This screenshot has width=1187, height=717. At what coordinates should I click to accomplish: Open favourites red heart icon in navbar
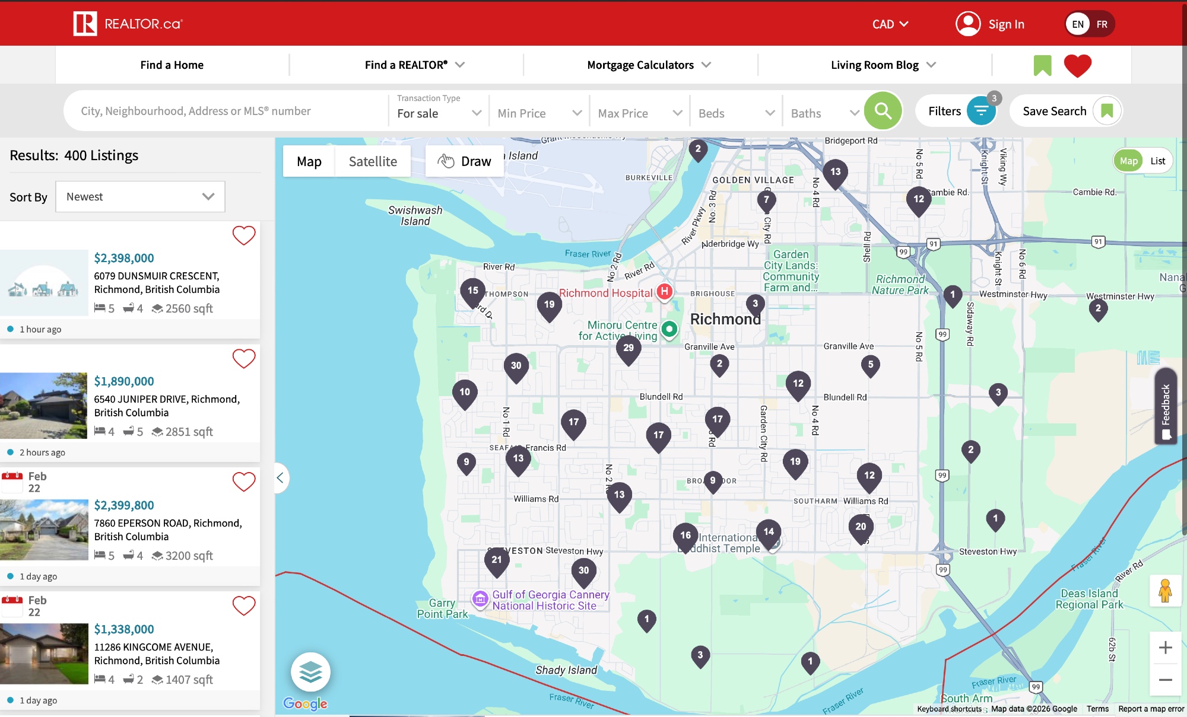pyautogui.click(x=1077, y=65)
